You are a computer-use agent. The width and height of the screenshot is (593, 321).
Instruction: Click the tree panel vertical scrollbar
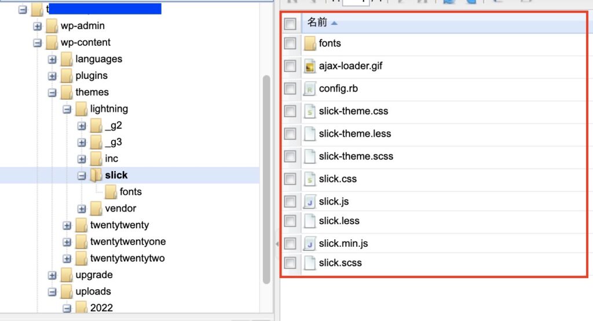tap(266, 180)
